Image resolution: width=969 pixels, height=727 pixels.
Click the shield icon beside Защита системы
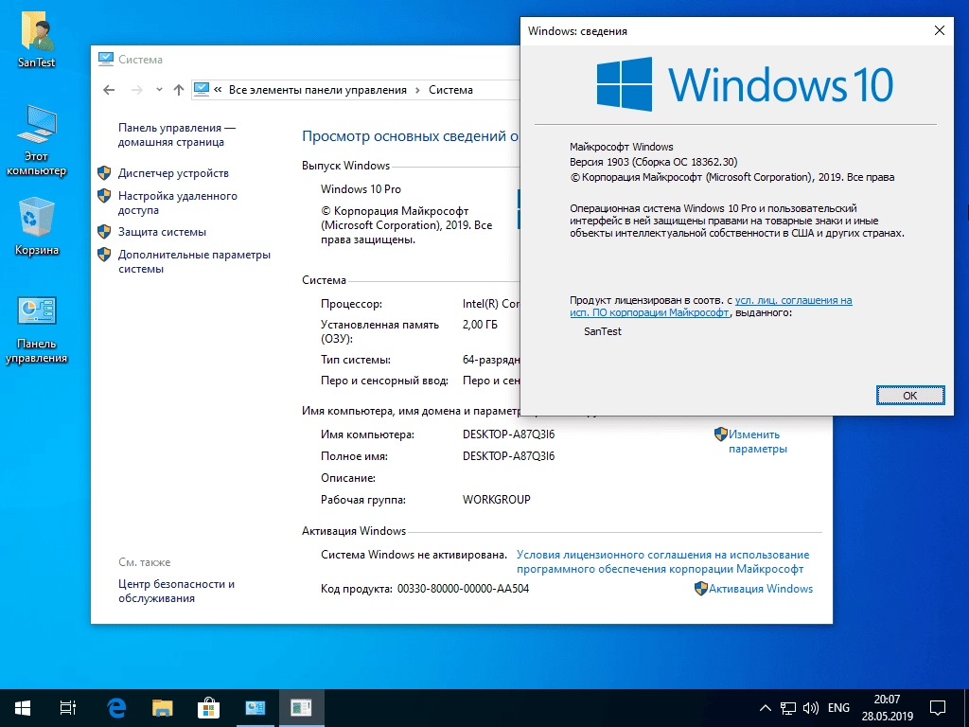104,232
